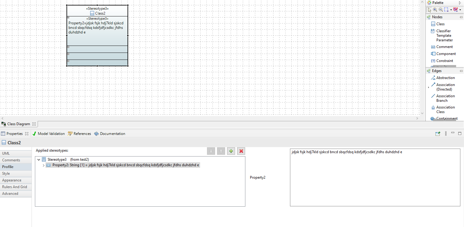Click the diagram's vertical scrollbar up arrow
This screenshot has width=464, height=227.
pos(422,2)
